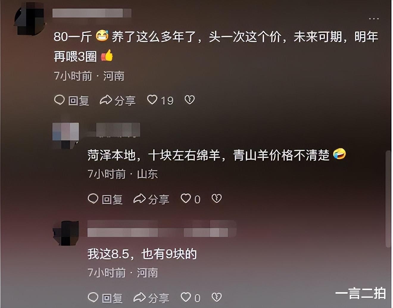Open the 山东 commenter's avatar
The width and height of the screenshot is (393, 308).
point(65,136)
